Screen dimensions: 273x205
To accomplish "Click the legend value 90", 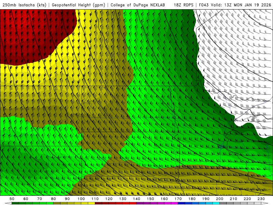I will (67, 199).
